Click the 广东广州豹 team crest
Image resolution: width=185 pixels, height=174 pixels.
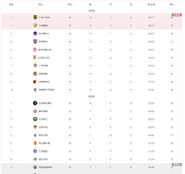(x=35, y=17)
